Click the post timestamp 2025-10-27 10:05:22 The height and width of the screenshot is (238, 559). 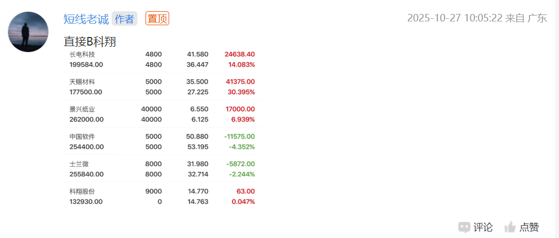click(455, 18)
